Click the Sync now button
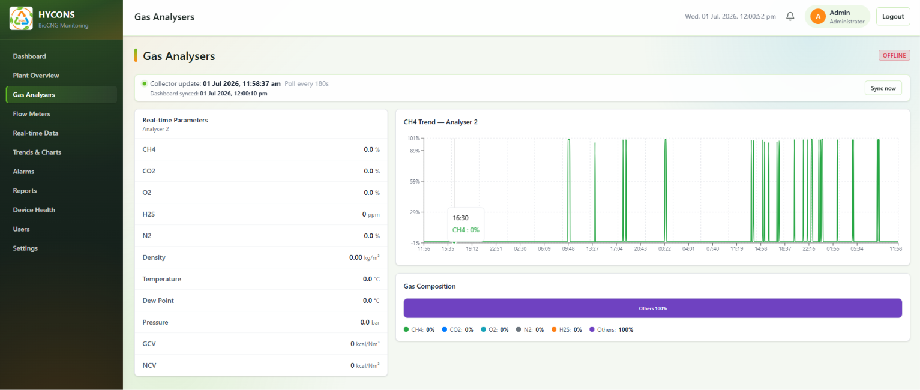 [x=883, y=88]
